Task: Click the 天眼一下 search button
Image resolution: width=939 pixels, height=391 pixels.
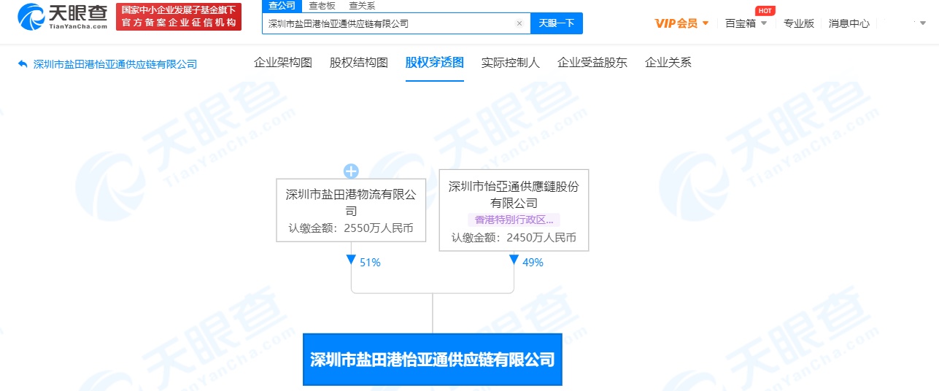Action: click(556, 23)
